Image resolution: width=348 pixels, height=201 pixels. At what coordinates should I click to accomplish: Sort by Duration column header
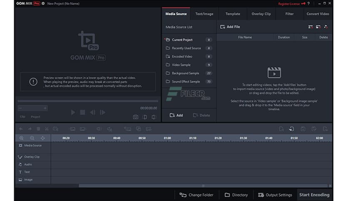pos(283,37)
